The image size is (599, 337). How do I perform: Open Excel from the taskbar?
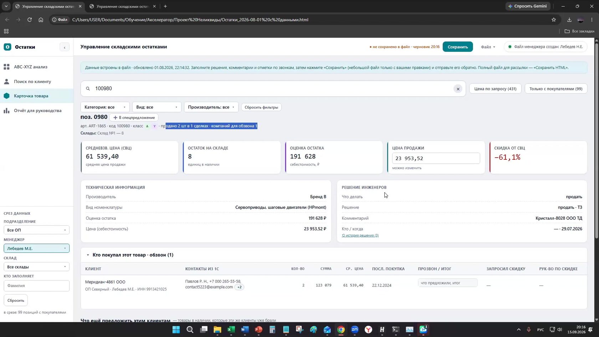tap(231, 330)
